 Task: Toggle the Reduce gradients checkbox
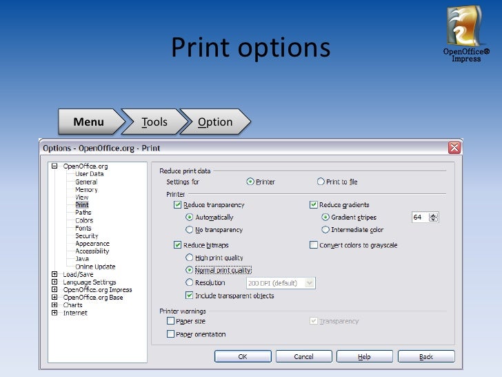point(314,205)
